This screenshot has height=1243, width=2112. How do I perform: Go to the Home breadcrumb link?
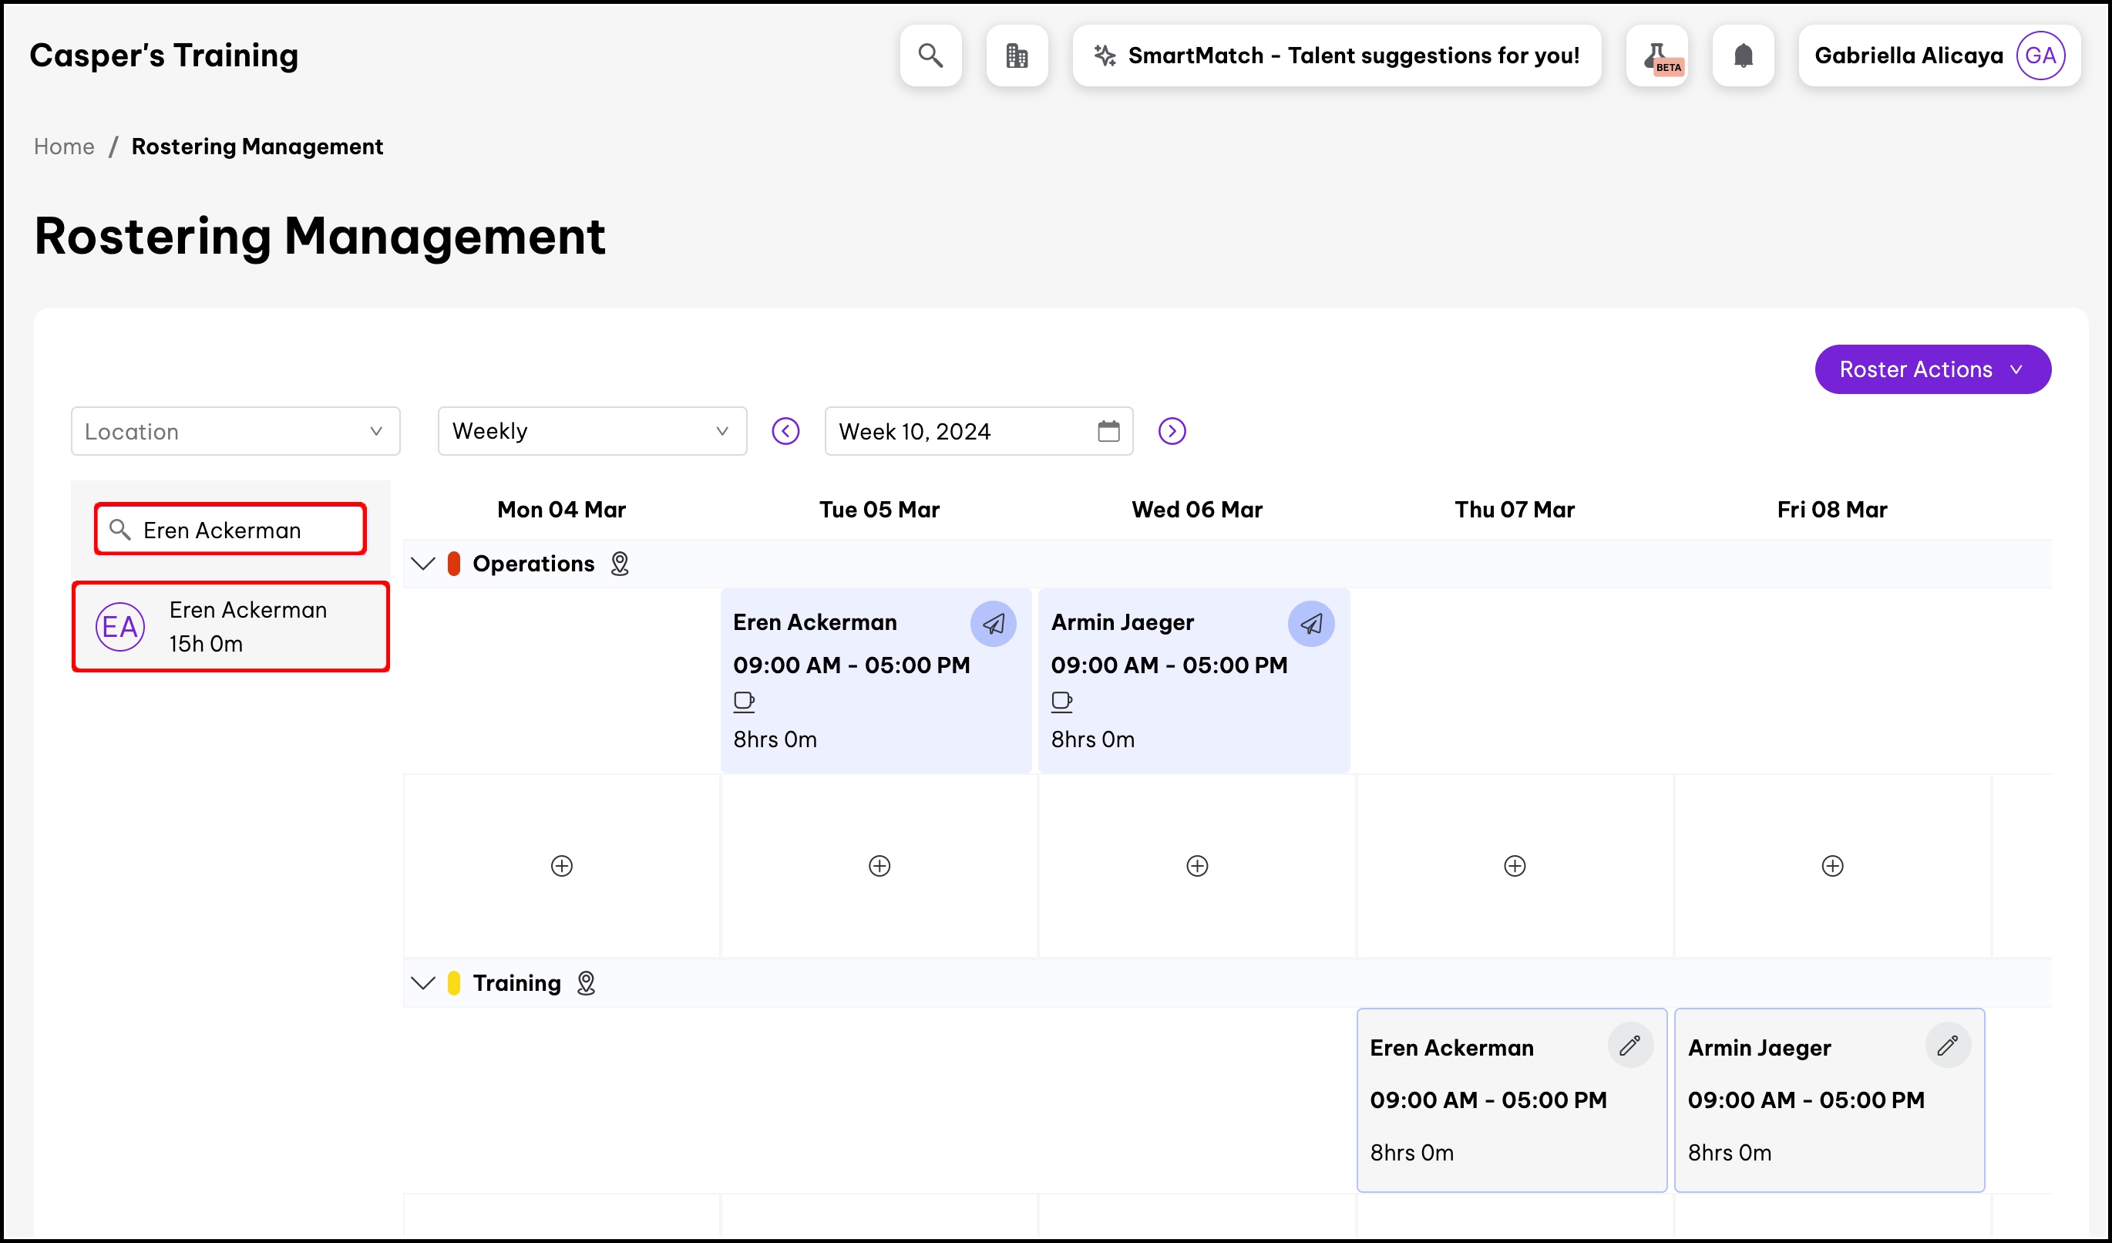coord(64,147)
